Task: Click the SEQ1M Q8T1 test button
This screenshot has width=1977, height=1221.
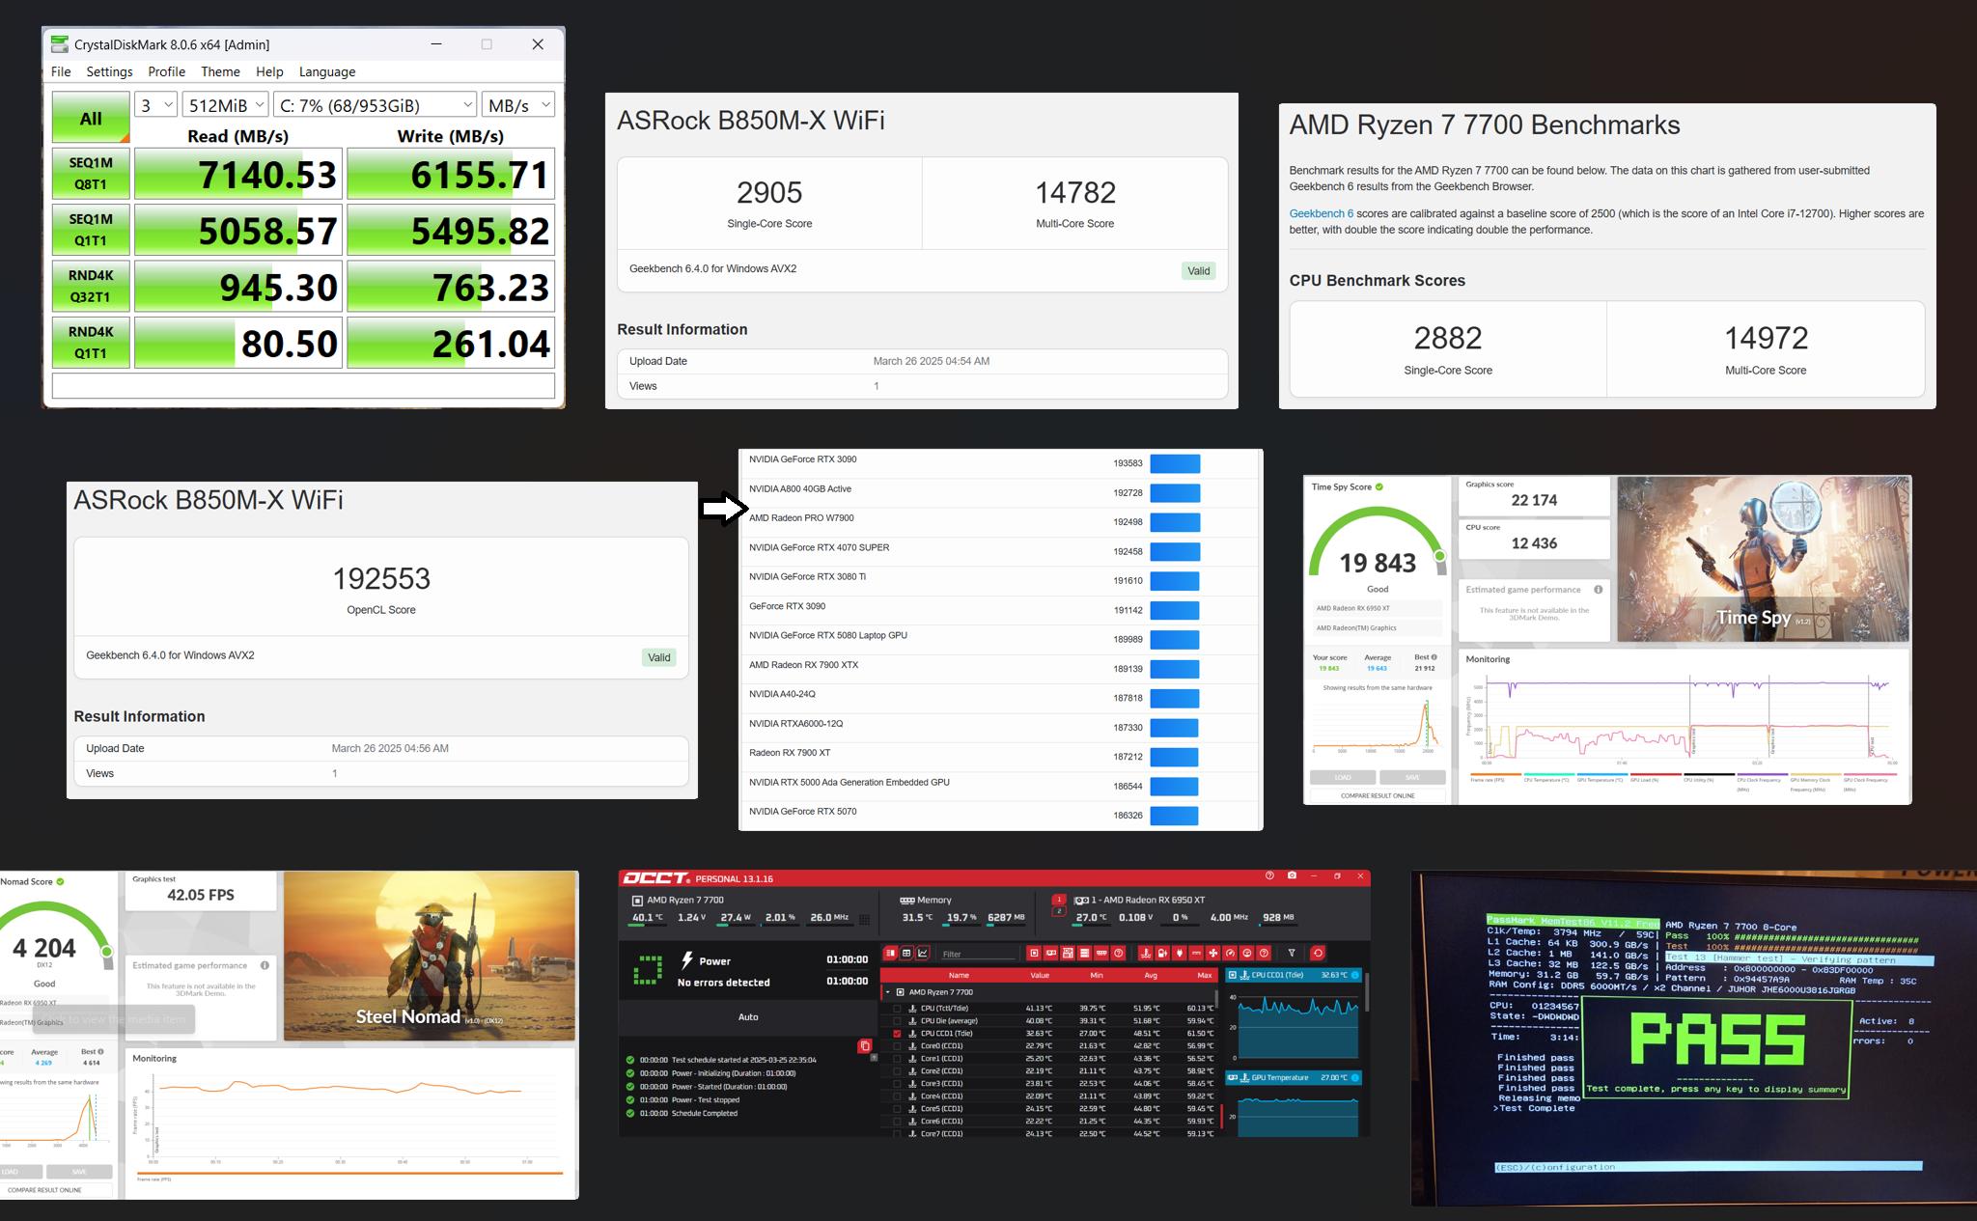Action: (x=91, y=174)
